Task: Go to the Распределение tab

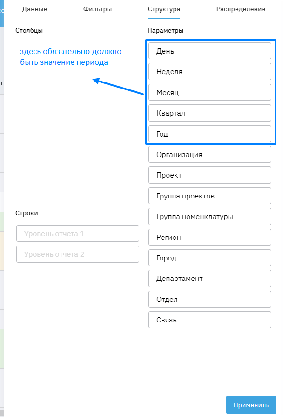Action: pyautogui.click(x=241, y=9)
